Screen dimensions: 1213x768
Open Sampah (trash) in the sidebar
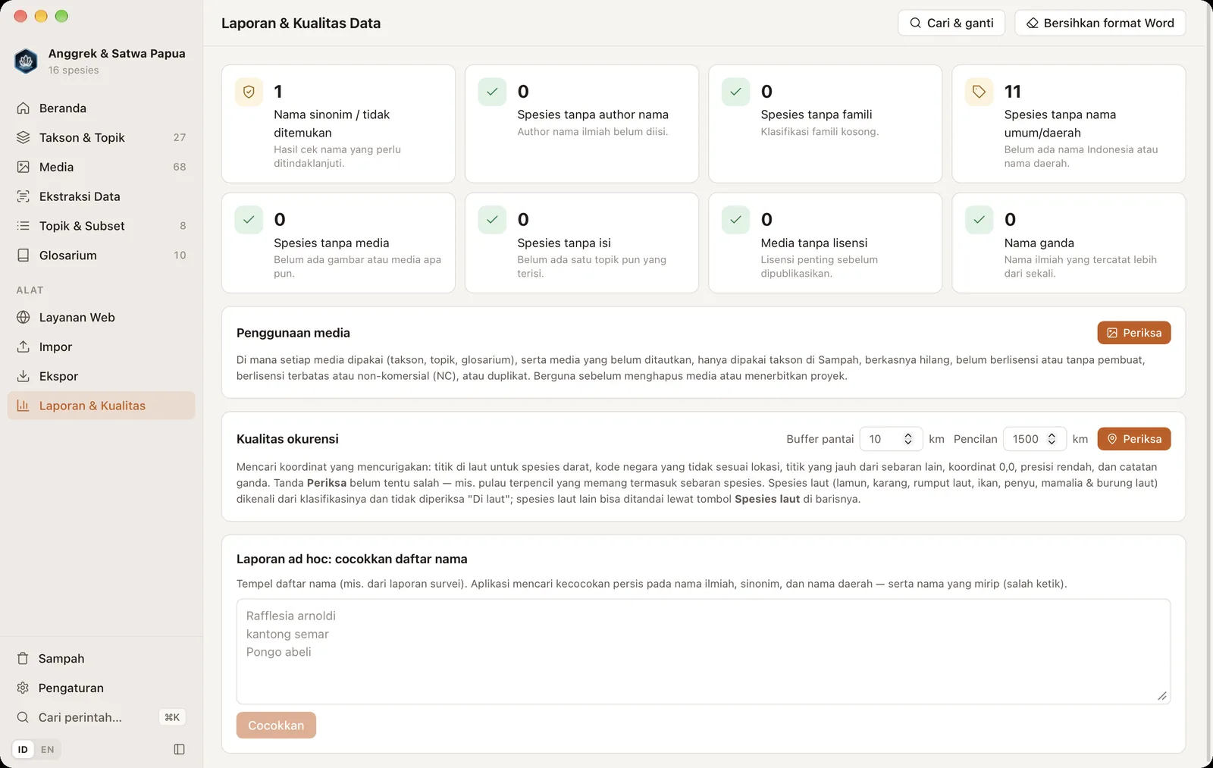click(101, 659)
